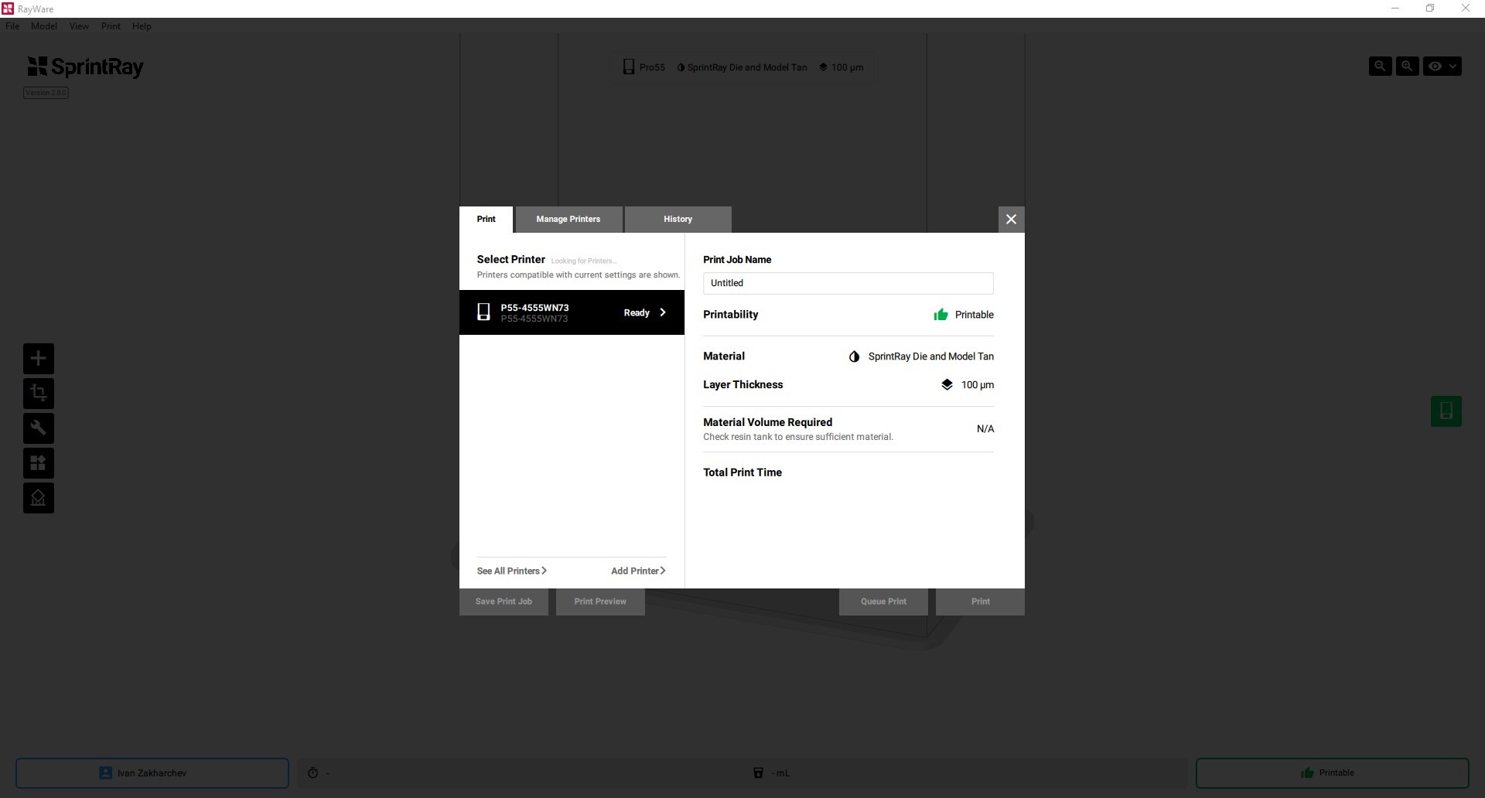Select the Print tab in dialog

(x=486, y=220)
